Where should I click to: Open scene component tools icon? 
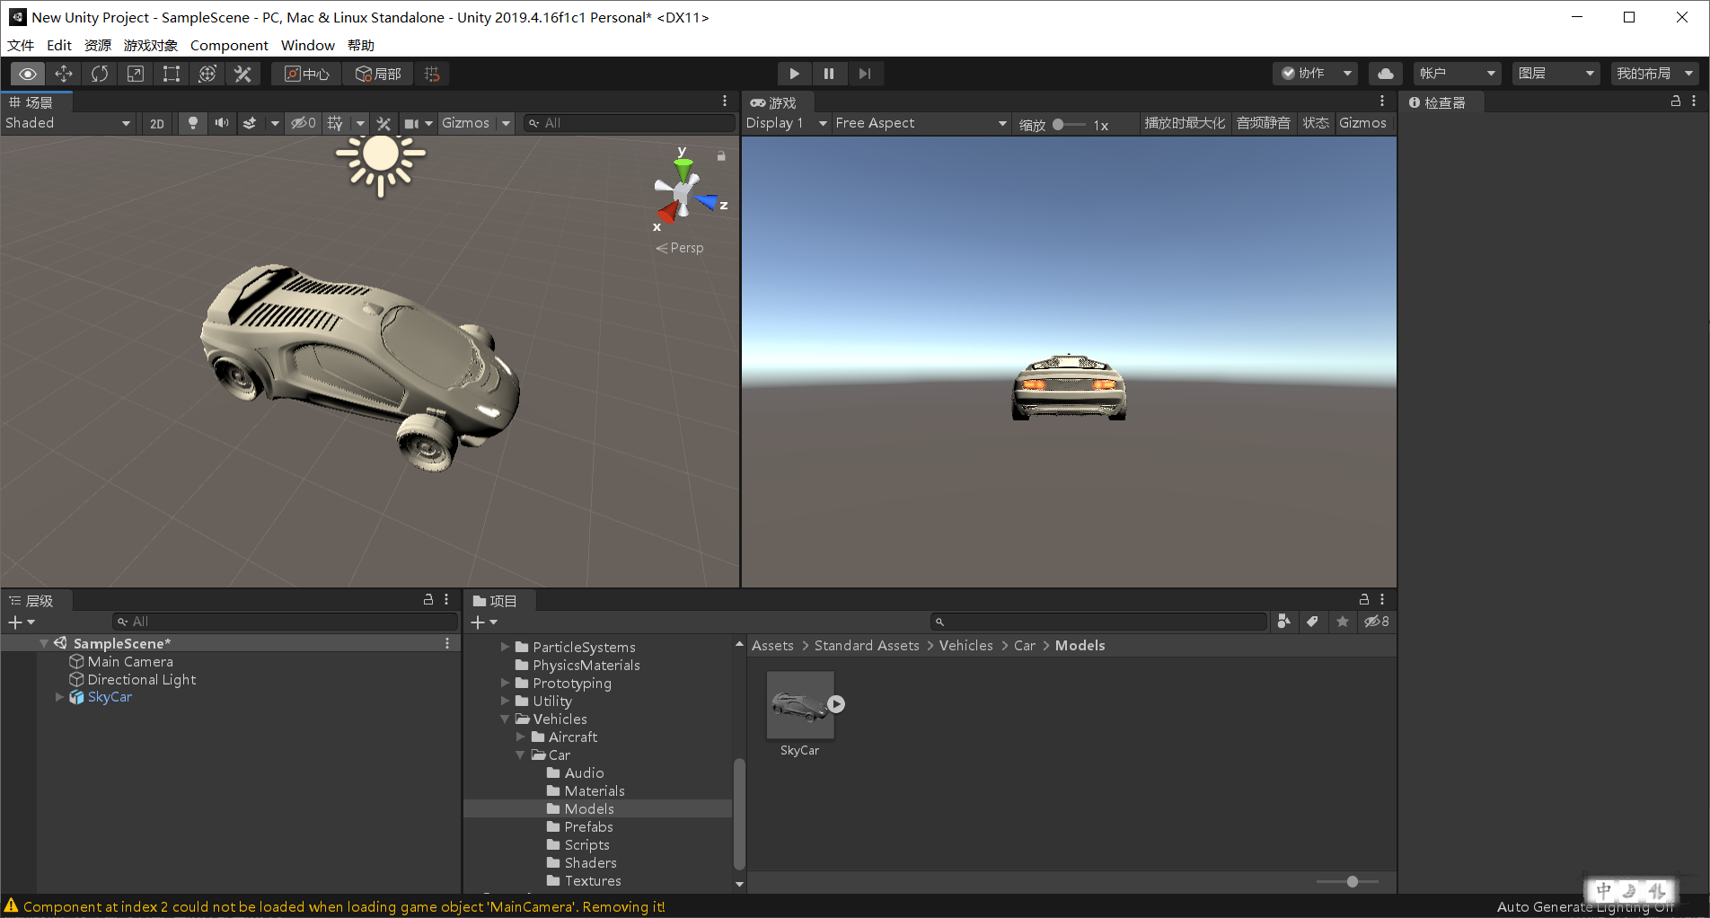(x=383, y=123)
